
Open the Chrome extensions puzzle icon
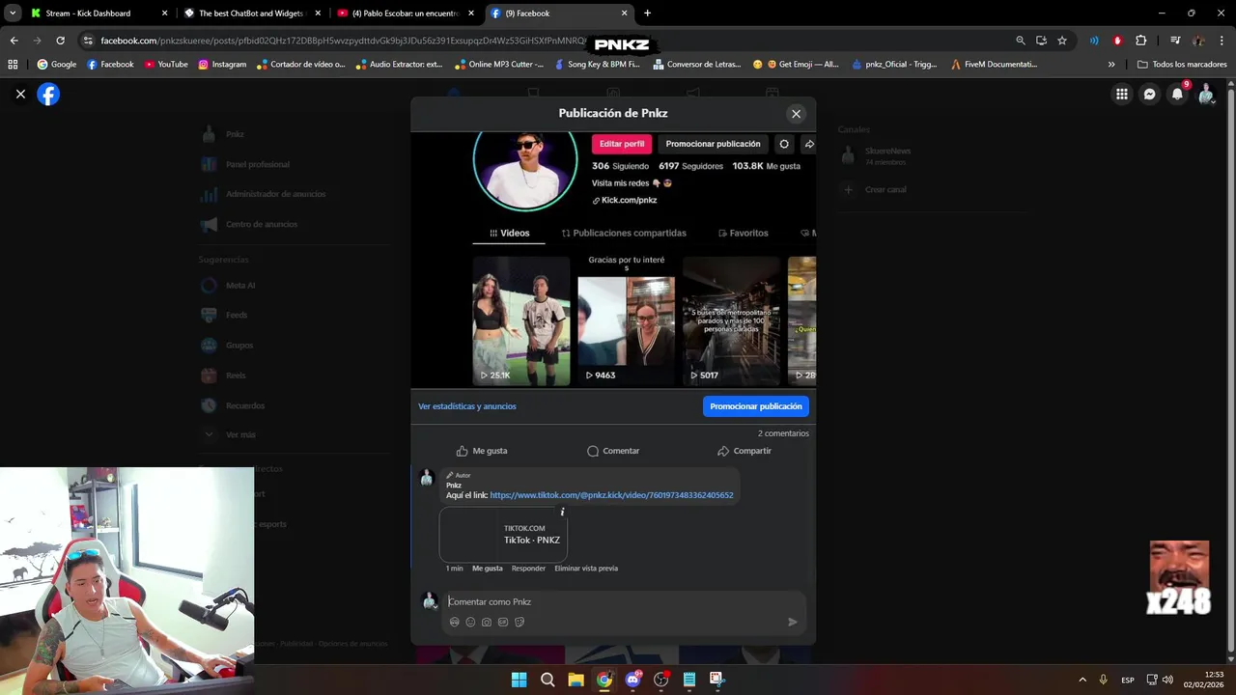point(1140,41)
